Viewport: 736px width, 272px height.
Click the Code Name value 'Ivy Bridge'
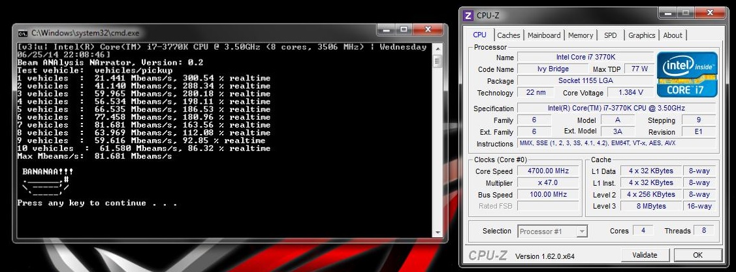[552, 69]
